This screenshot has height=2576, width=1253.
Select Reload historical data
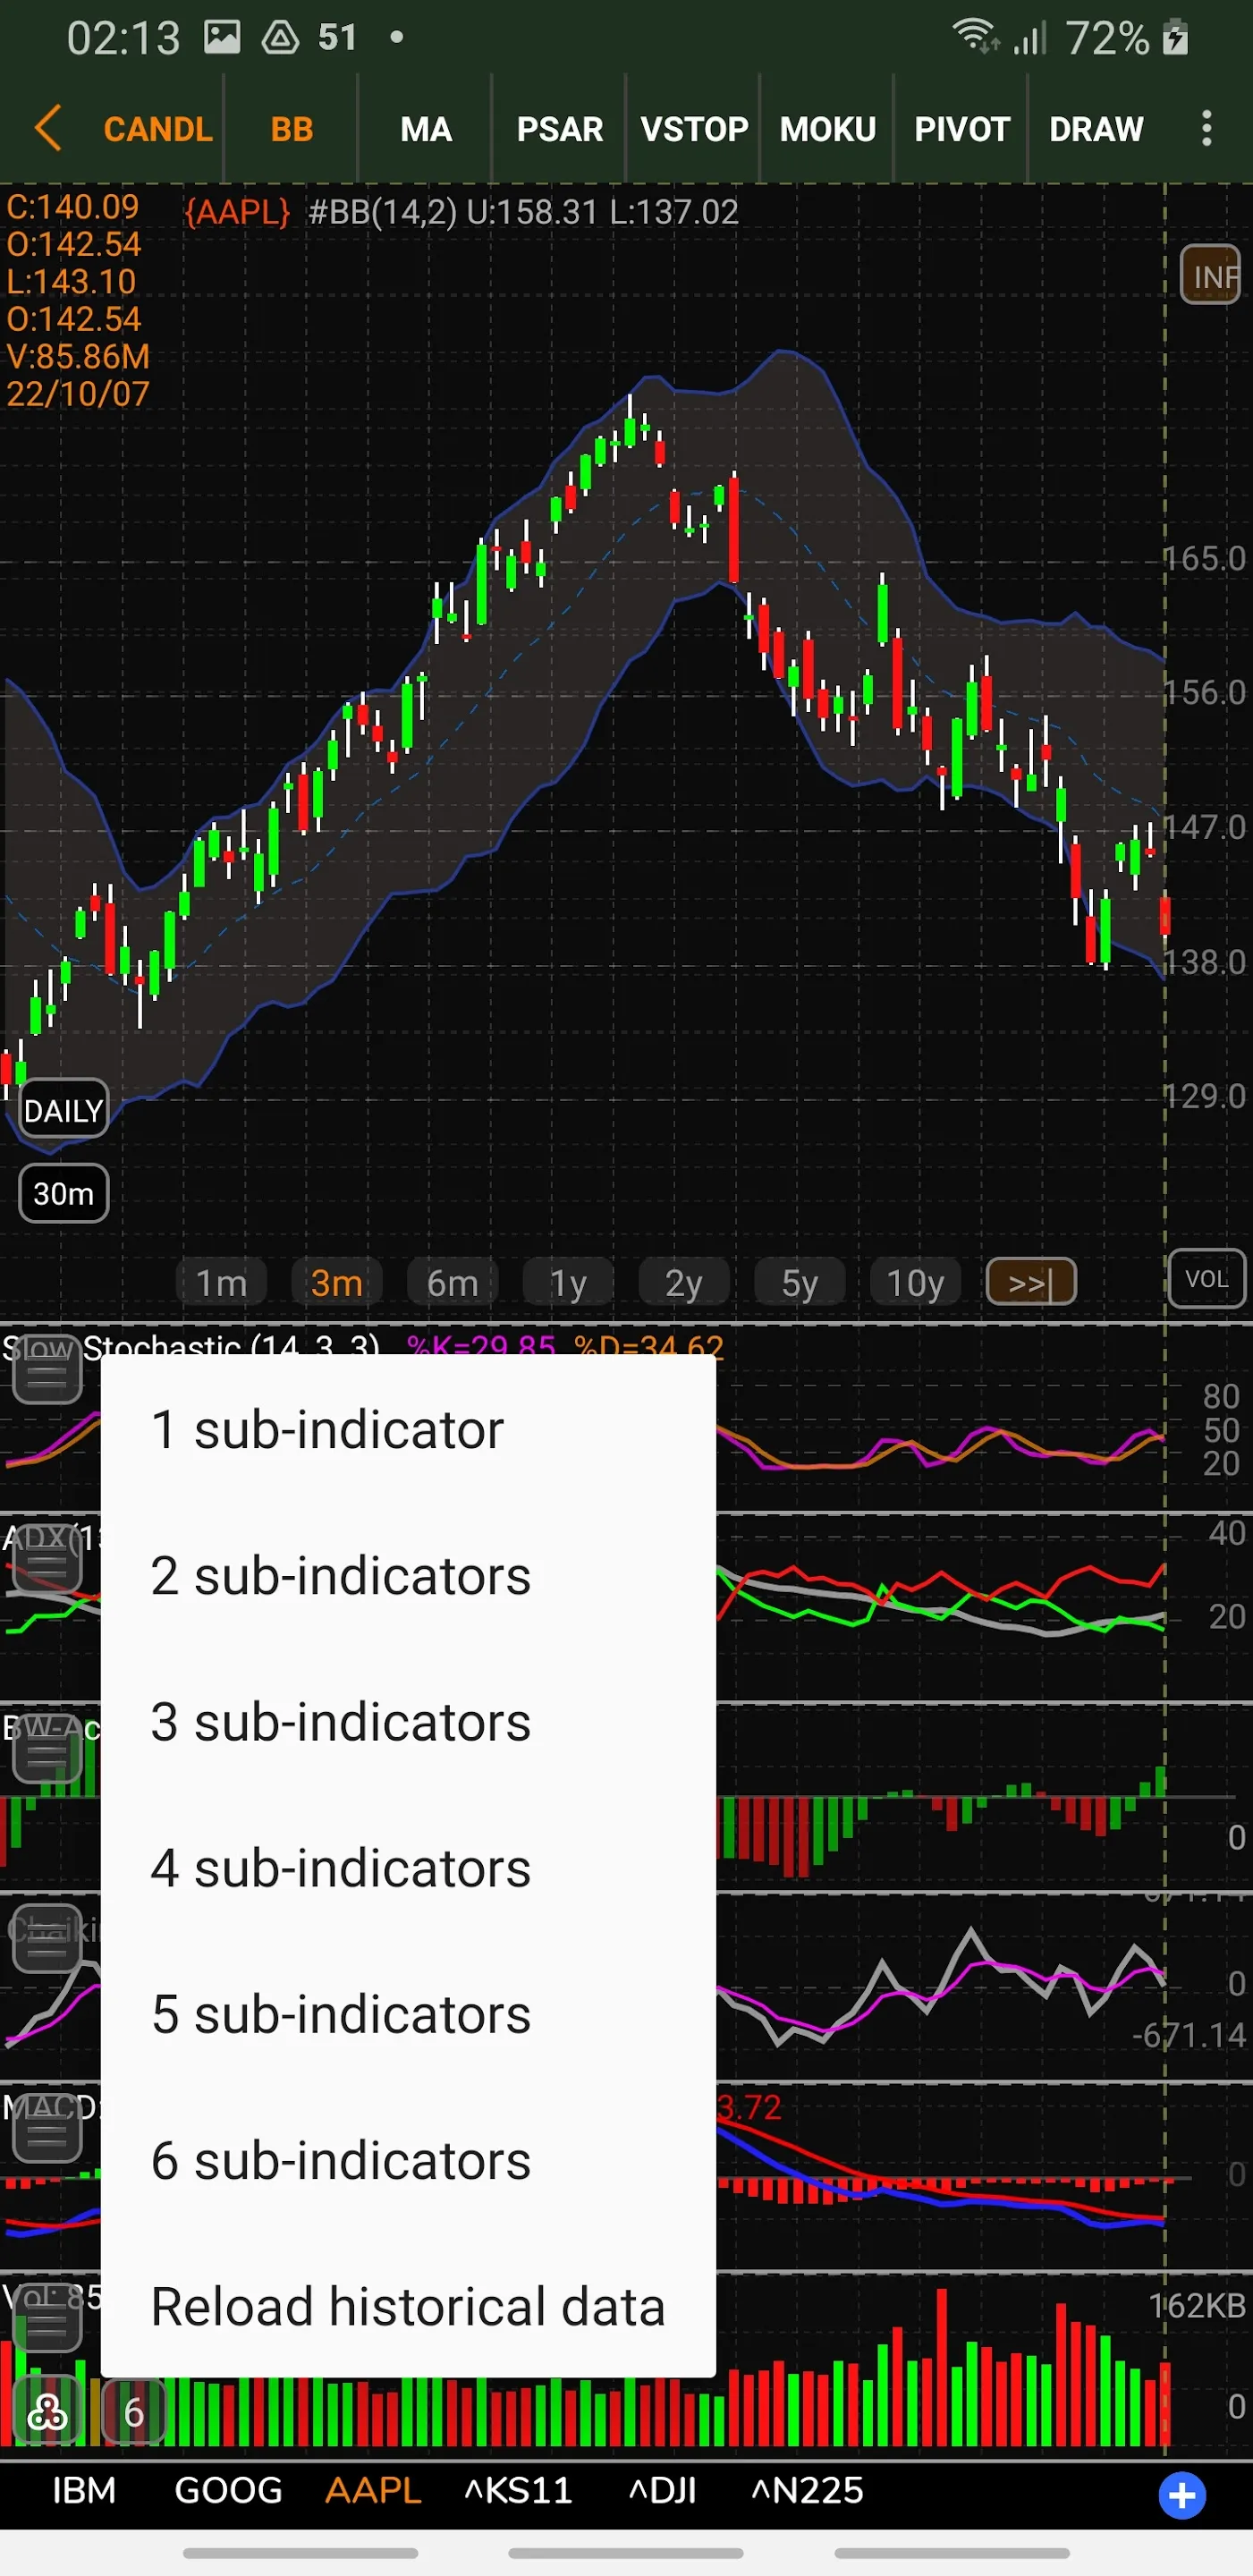tap(408, 2306)
